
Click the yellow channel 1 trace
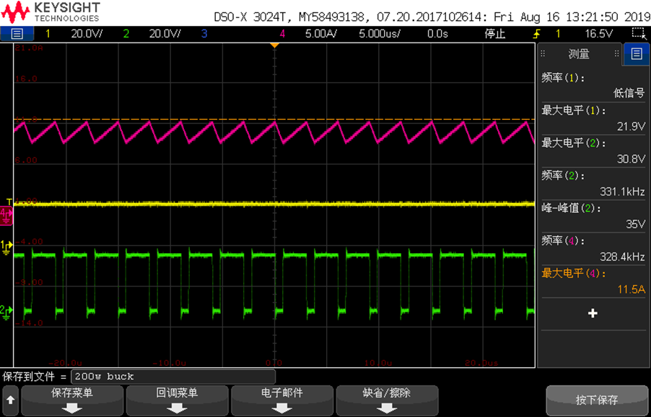point(274,203)
